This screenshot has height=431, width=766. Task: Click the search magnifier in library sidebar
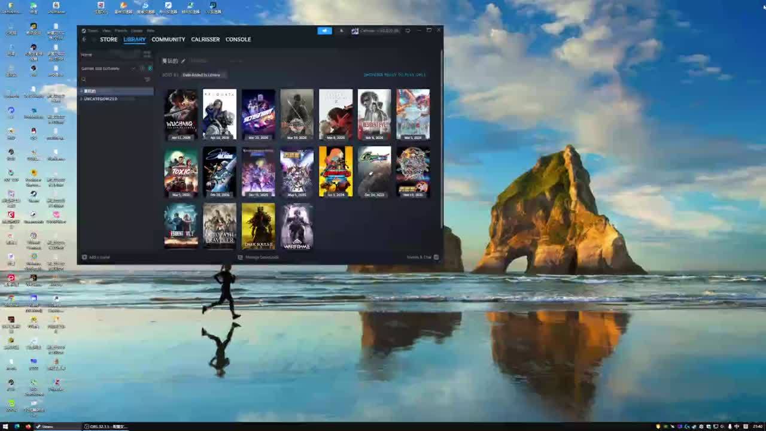84,80
